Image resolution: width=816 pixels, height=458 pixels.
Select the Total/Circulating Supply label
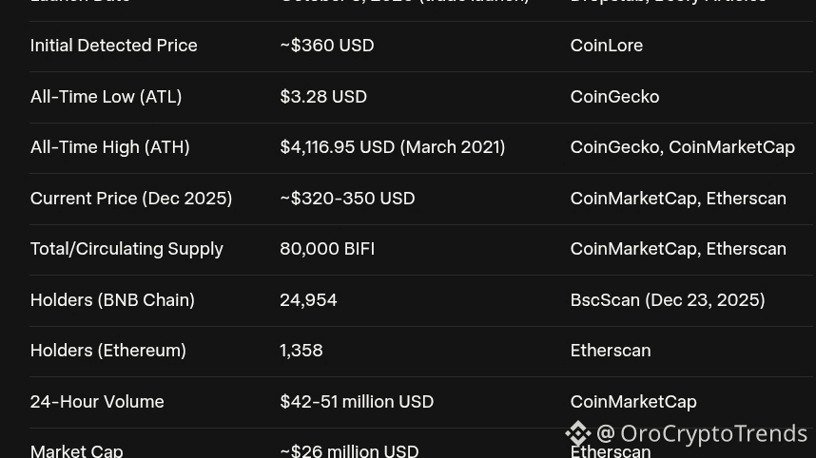(x=126, y=249)
